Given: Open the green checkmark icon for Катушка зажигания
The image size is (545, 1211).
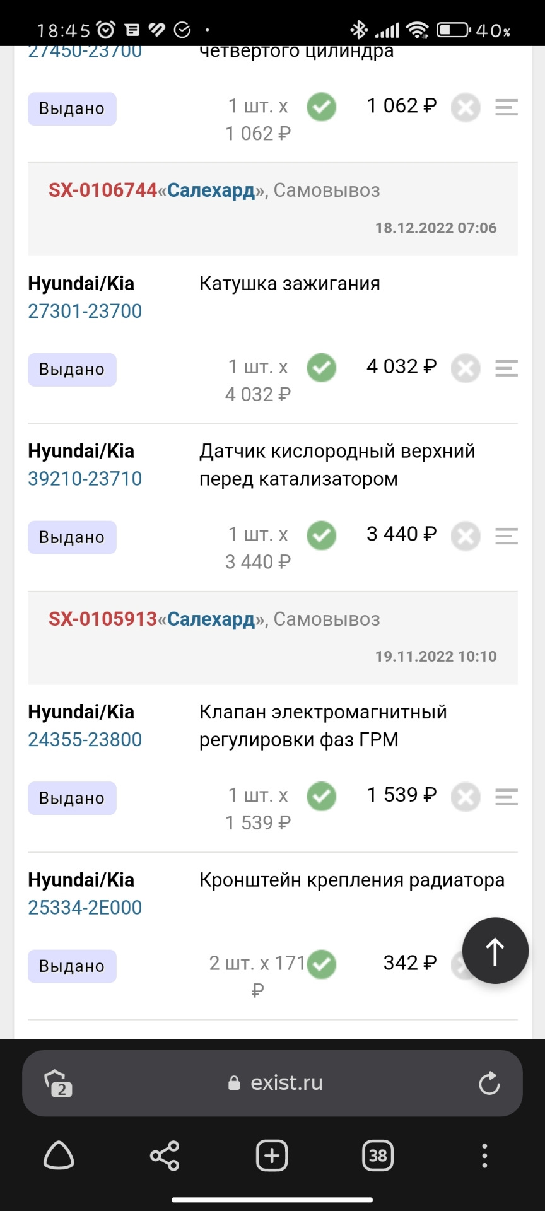Looking at the screenshot, I should [x=321, y=368].
